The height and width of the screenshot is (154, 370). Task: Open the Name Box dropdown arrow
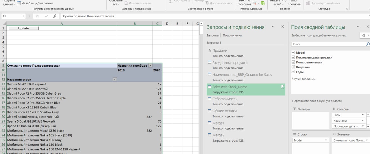click(23, 16)
